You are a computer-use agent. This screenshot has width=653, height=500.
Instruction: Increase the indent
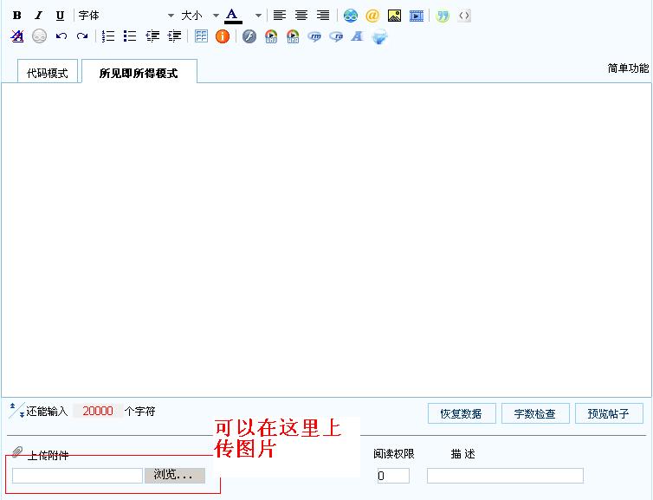pyautogui.click(x=174, y=36)
